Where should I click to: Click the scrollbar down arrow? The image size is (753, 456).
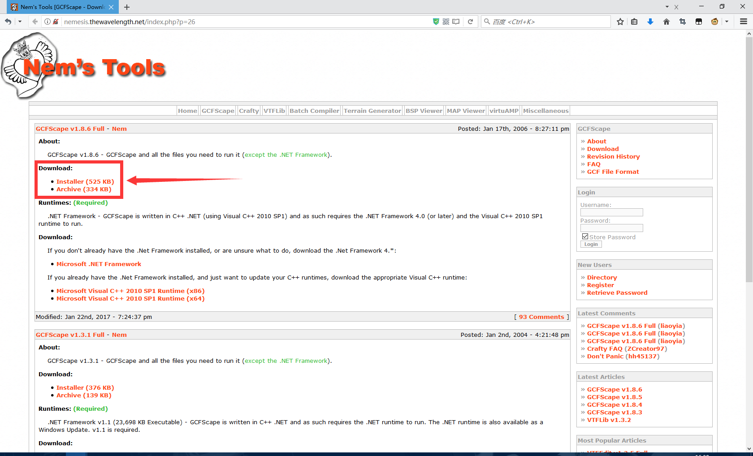point(749,448)
